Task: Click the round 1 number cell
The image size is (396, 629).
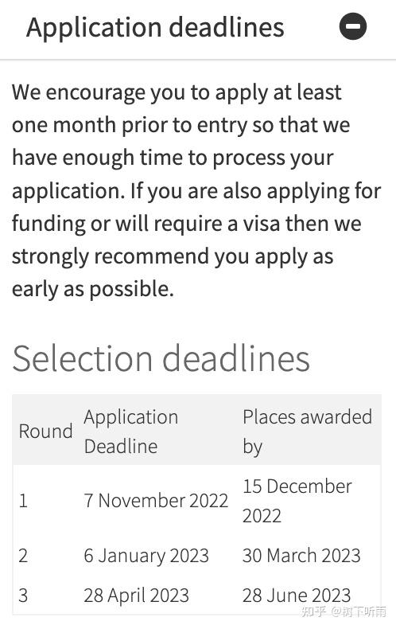Action: 23,501
